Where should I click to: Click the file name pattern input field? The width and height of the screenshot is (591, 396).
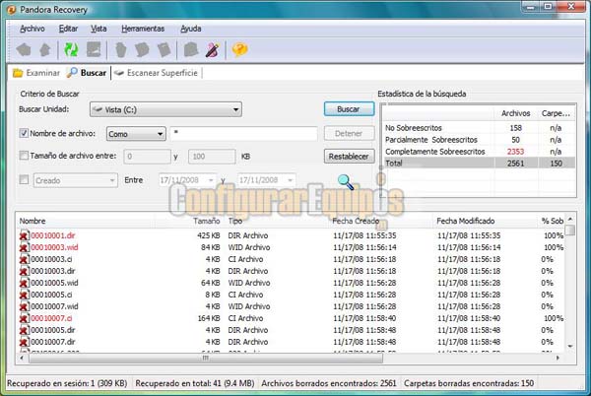coord(243,133)
